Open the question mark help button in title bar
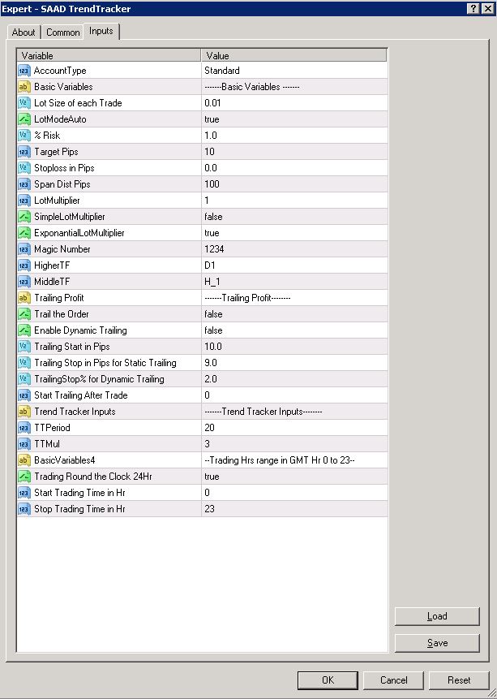 (x=473, y=8)
